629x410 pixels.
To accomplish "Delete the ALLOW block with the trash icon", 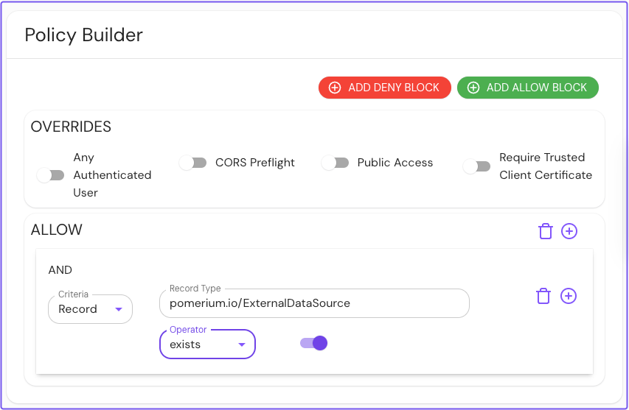I will (545, 231).
